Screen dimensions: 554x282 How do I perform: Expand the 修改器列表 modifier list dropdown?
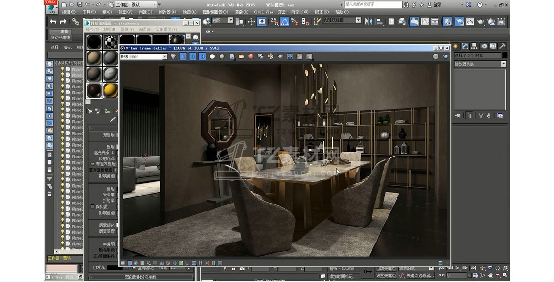pos(503,64)
